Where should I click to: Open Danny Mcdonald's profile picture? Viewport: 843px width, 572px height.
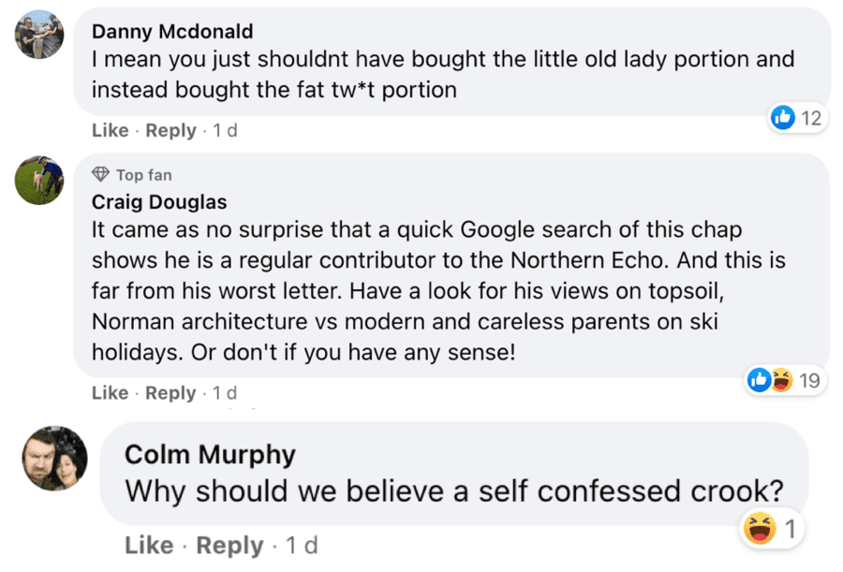(39, 35)
